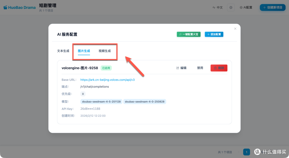The image size is (289, 158).
Task: Click the language switch arrows icon
Action: pos(214,7)
